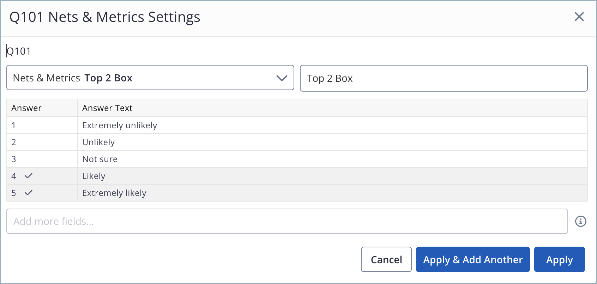Toggle answer 1 selection
Viewport: 597px width, 284px height.
(14, 125)
